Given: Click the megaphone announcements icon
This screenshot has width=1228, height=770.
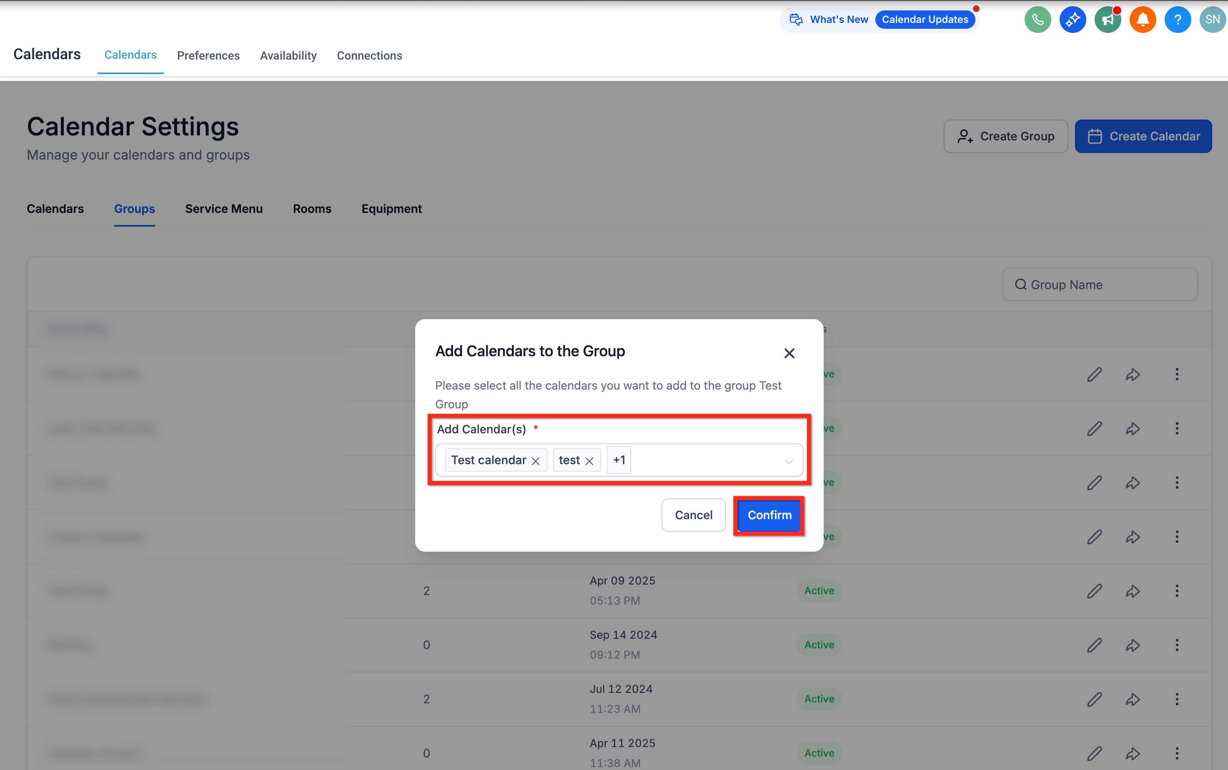Looking at the screenshot, I should (1107, 20).
